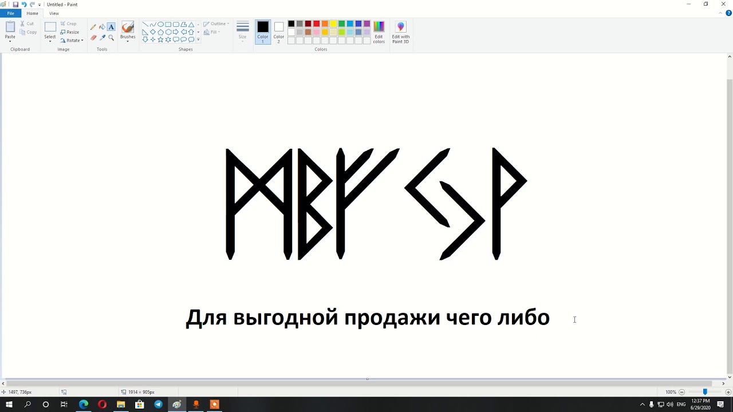
Task: Switch to the Home tab
Action: (33, 13)
